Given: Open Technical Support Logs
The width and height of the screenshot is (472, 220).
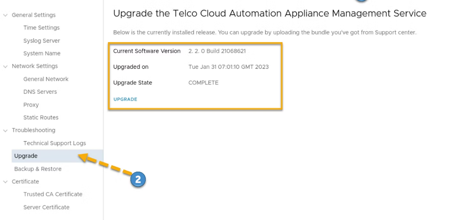Looking at the screenshot, I should pos(55,143).
